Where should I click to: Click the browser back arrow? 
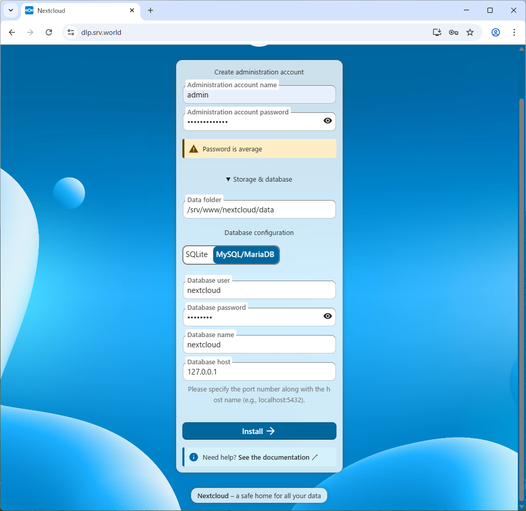click(x=12, y=32)
